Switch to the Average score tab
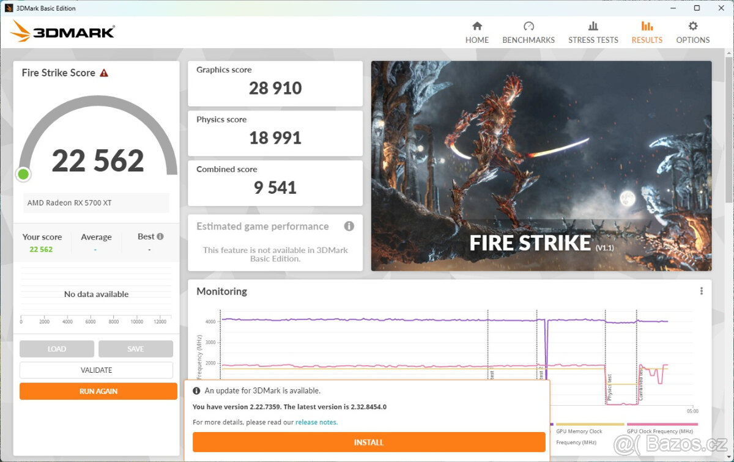The width and height of the screenshot is (734, 462). (x=96, y=237)
